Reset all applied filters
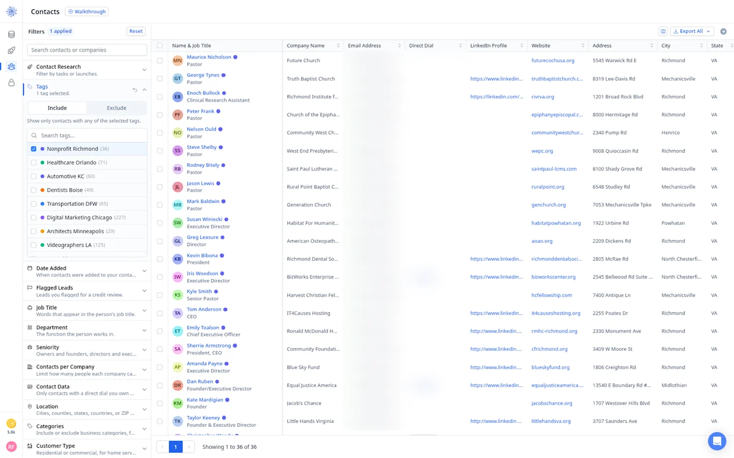 click(136, 31)
